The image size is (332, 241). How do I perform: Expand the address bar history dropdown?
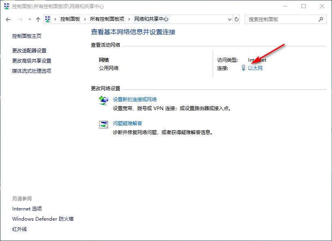229,19
